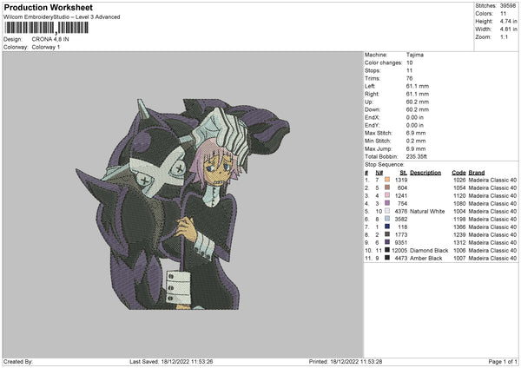Click stitch count '1241' in row 3
521x368 pixels.
401,195
